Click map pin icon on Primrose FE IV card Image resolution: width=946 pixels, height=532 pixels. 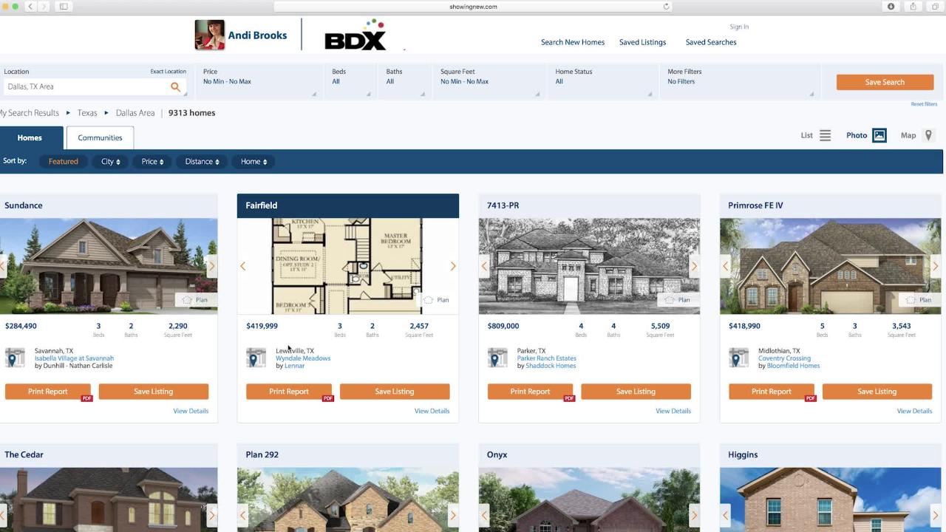click(738, 358)
